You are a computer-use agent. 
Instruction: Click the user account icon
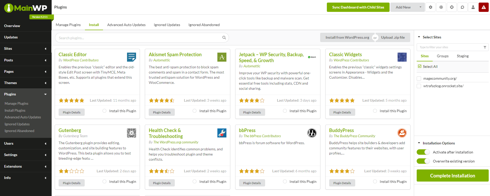(473, 7)
